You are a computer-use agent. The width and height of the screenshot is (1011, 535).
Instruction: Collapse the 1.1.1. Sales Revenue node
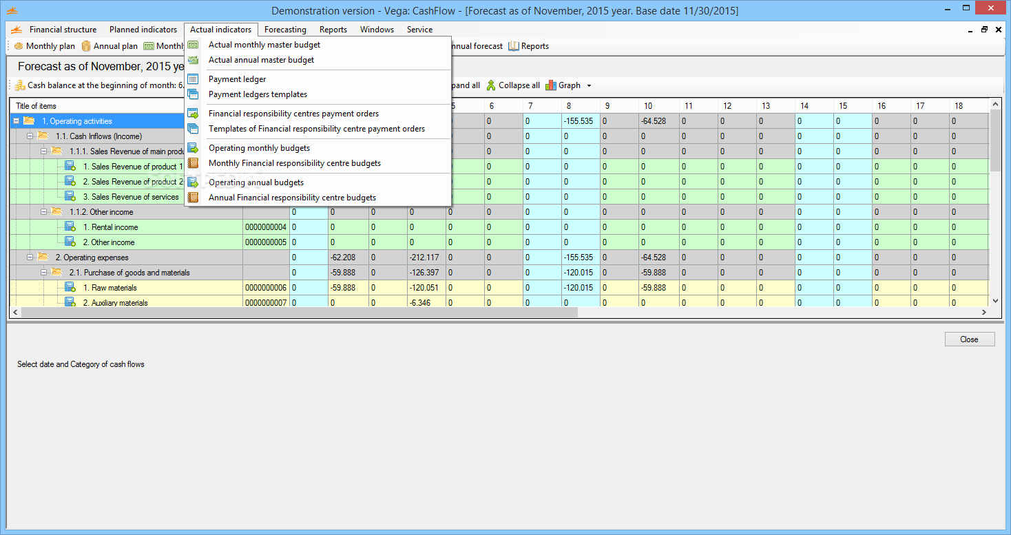pyautogui.click(x=43, y=151)
